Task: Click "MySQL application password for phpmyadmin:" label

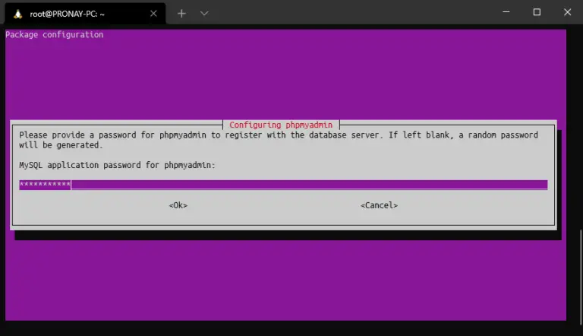Action: 117,165
